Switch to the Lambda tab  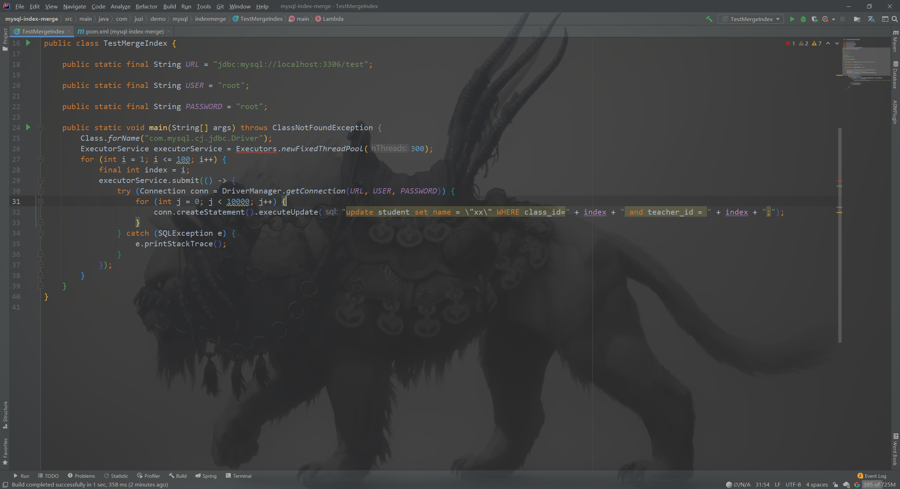[333, 19]
